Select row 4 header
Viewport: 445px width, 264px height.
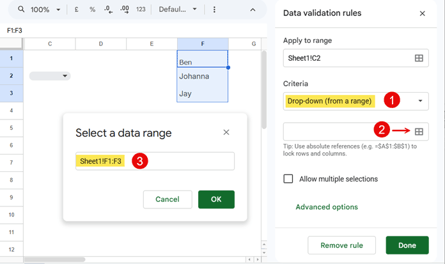click(x=12, y=111)
